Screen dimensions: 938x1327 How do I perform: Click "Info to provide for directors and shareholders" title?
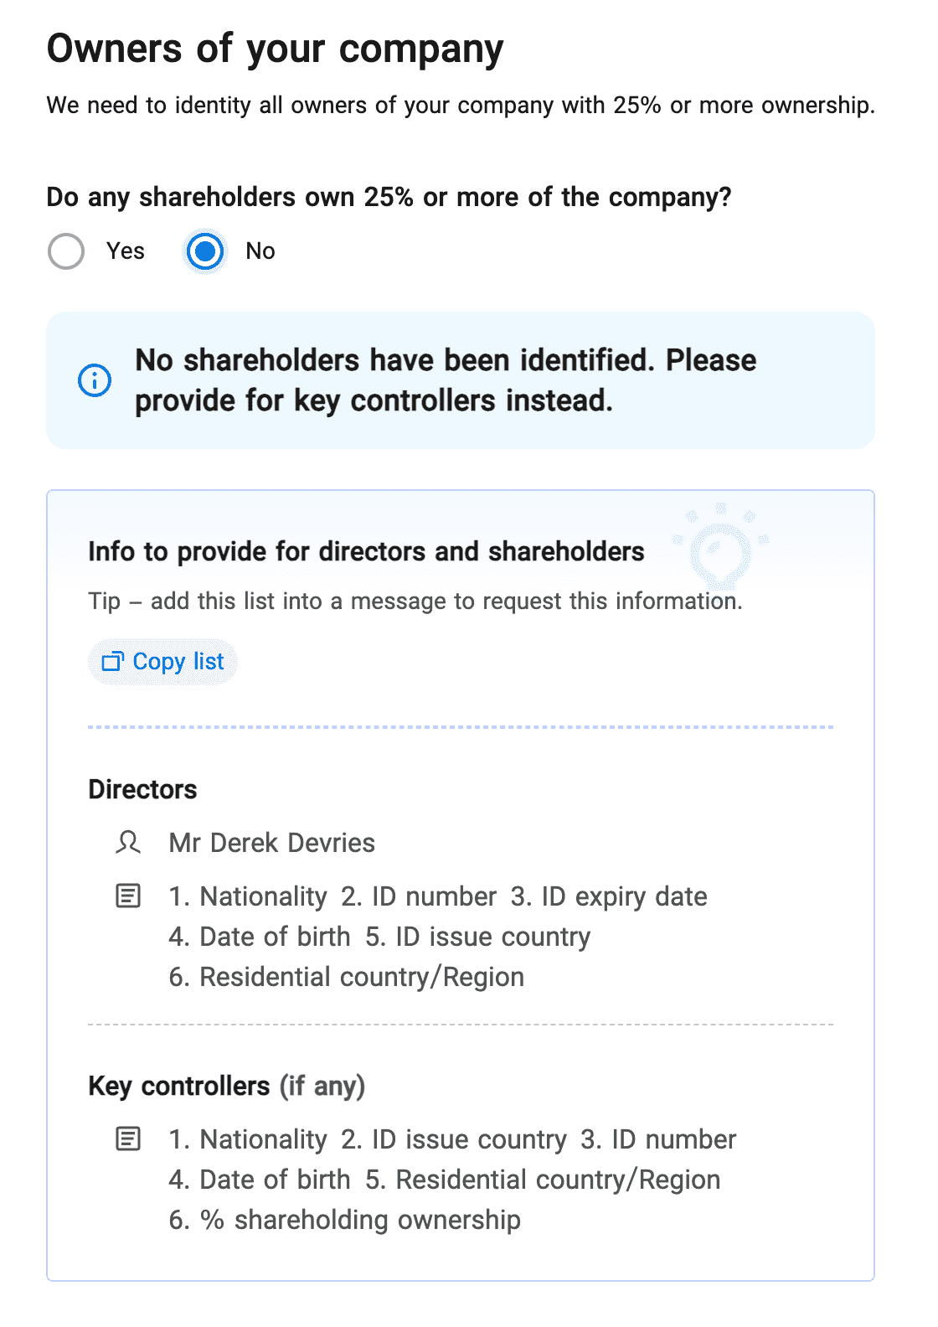(366, 551)
